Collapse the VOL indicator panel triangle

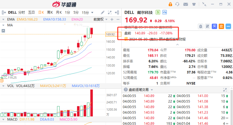[x=3, y=86]
